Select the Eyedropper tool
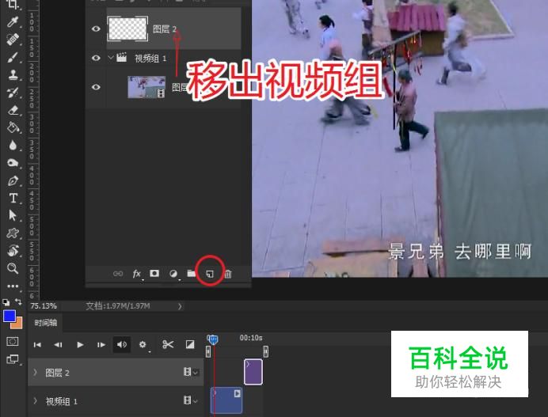This screenshot has width=548, height=417. [13, 22]
